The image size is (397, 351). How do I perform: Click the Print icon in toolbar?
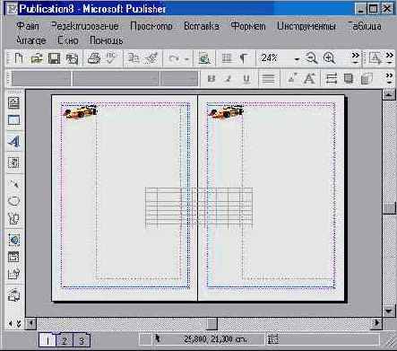click(x=94, y=58)
